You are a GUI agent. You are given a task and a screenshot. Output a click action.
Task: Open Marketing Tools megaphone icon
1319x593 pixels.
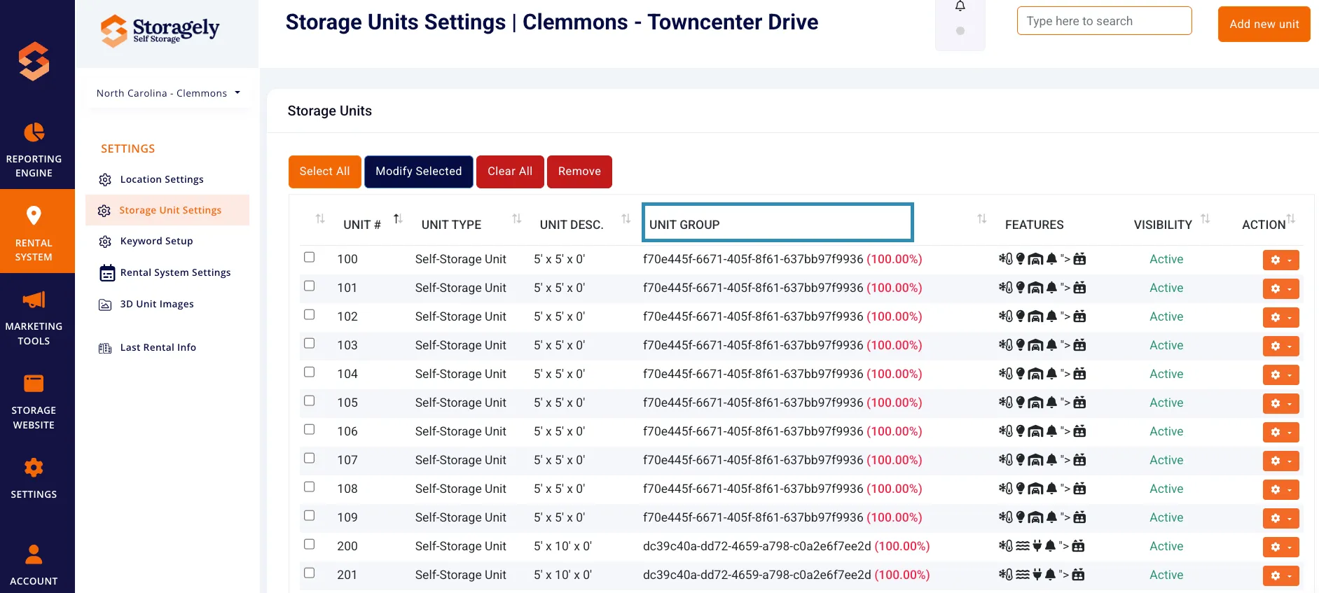[x=34, y=300]
